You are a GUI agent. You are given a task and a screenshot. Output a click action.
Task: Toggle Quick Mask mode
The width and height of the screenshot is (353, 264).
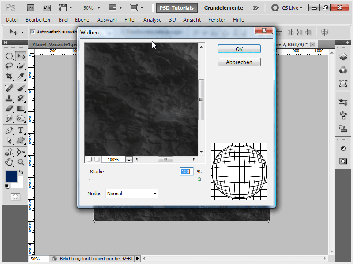(x=15, y=197)
